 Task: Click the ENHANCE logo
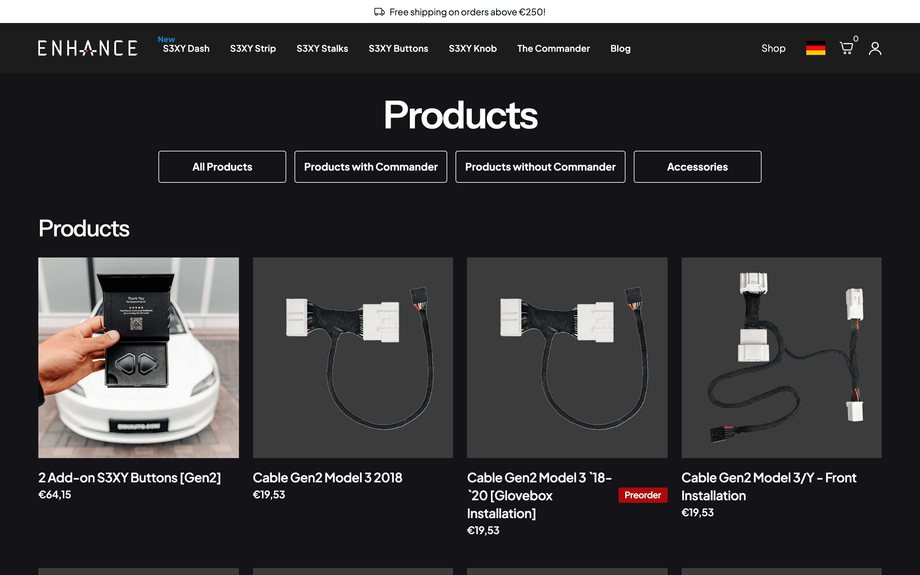pos(88,48)
